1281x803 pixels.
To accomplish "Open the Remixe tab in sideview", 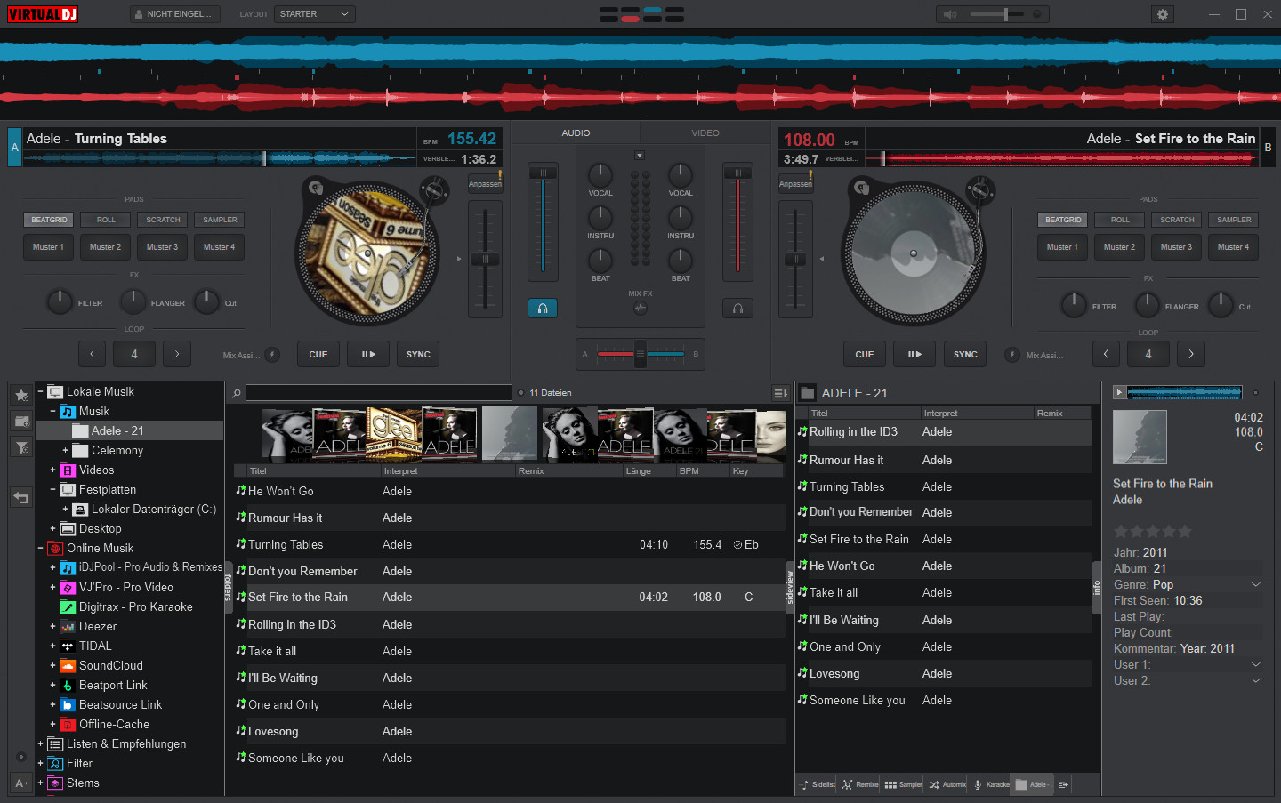I will tap(860, 784).
